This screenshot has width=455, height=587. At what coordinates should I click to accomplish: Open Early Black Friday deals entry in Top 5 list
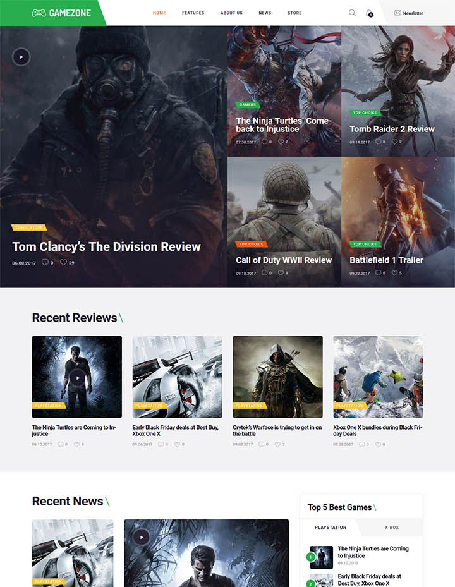coord(369,580)
